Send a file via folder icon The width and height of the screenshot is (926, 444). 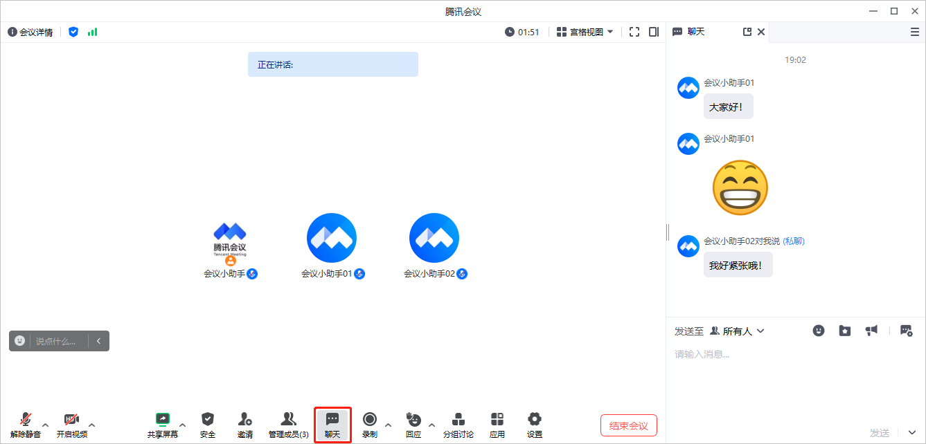(845, 331)
